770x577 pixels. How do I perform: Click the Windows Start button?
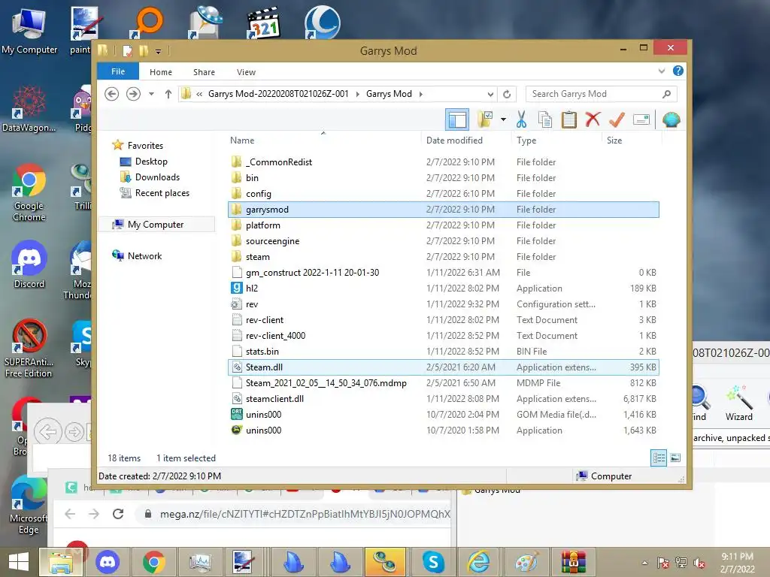point(19,562)
